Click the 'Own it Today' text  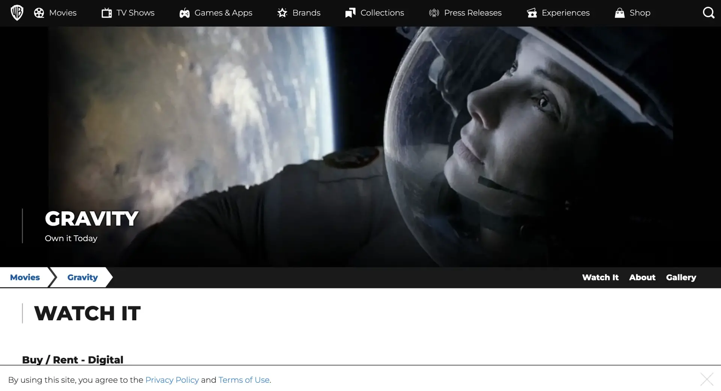(x=71, y=238)
